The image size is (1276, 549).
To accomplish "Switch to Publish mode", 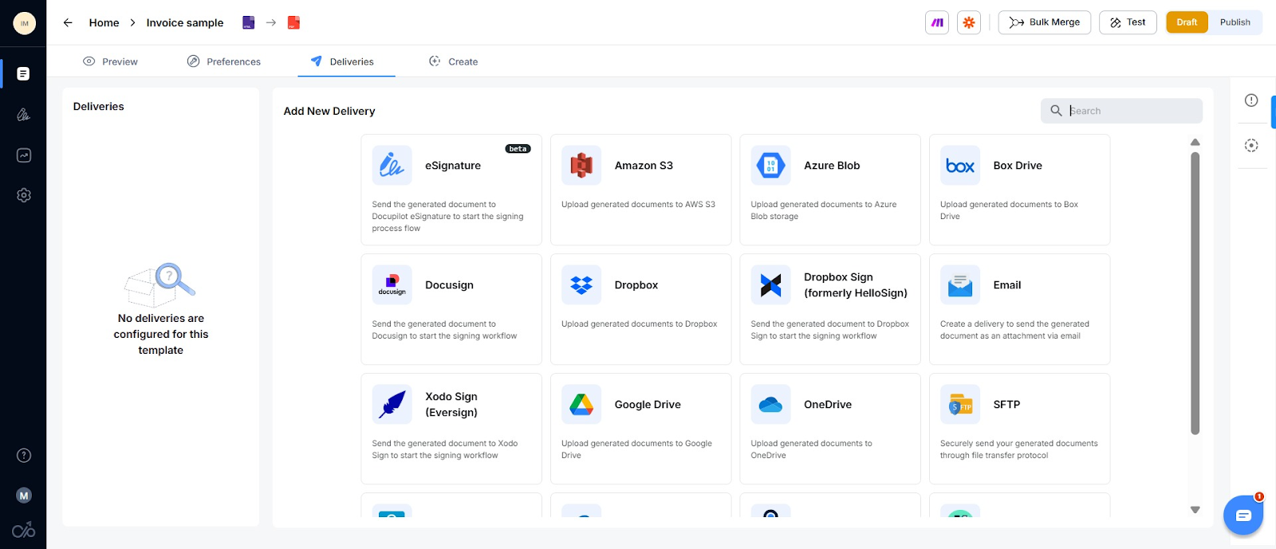I will [1235, 22].
